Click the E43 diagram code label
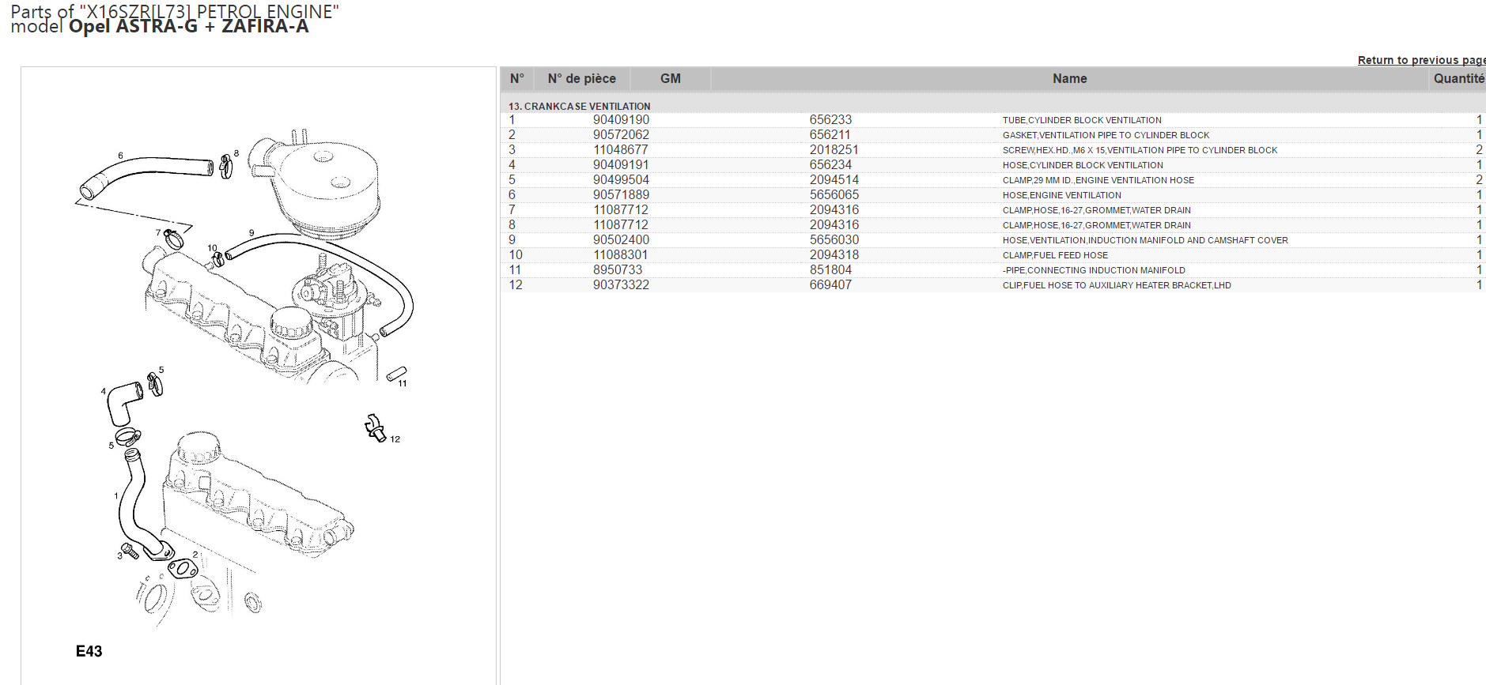1486x685 pixels. 89,651
